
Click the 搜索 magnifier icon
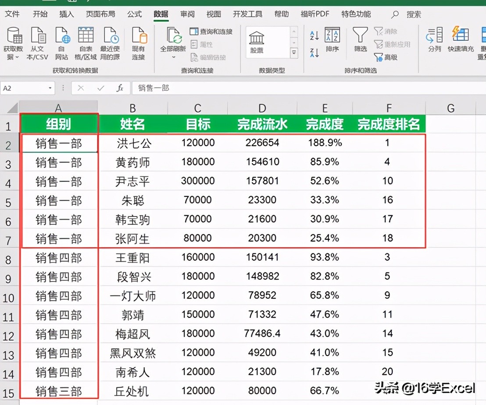coord(395,14)
